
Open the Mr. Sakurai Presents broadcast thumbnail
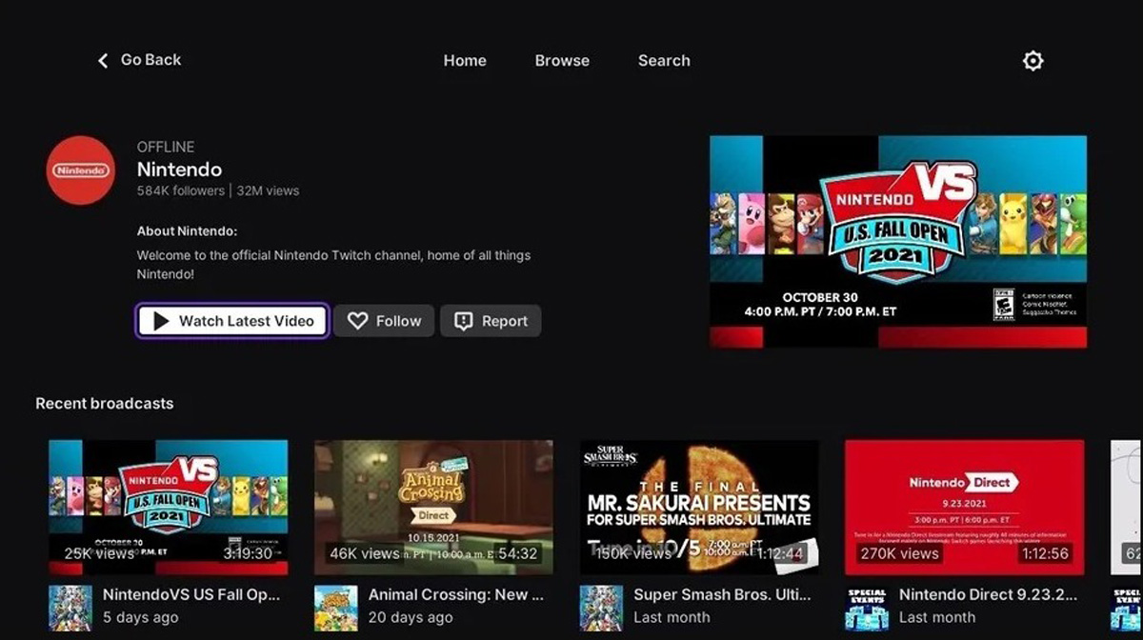(x=699, y=507)
